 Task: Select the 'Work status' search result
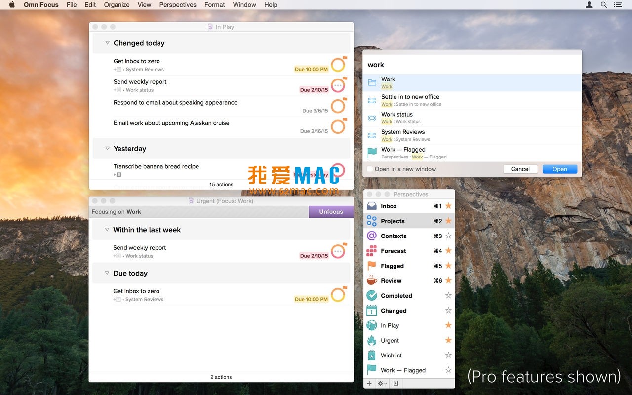[x=472, y=118]
